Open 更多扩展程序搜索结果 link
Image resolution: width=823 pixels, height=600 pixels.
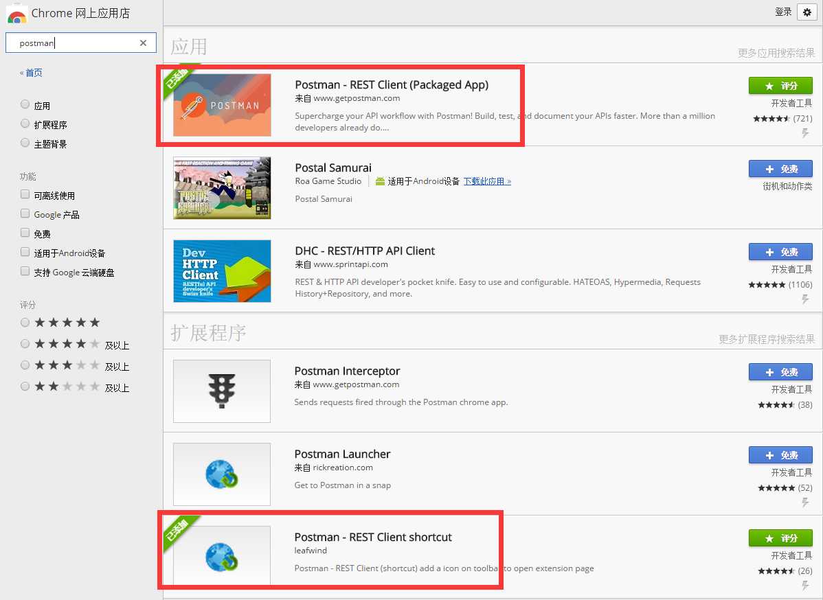click(767, 339)
